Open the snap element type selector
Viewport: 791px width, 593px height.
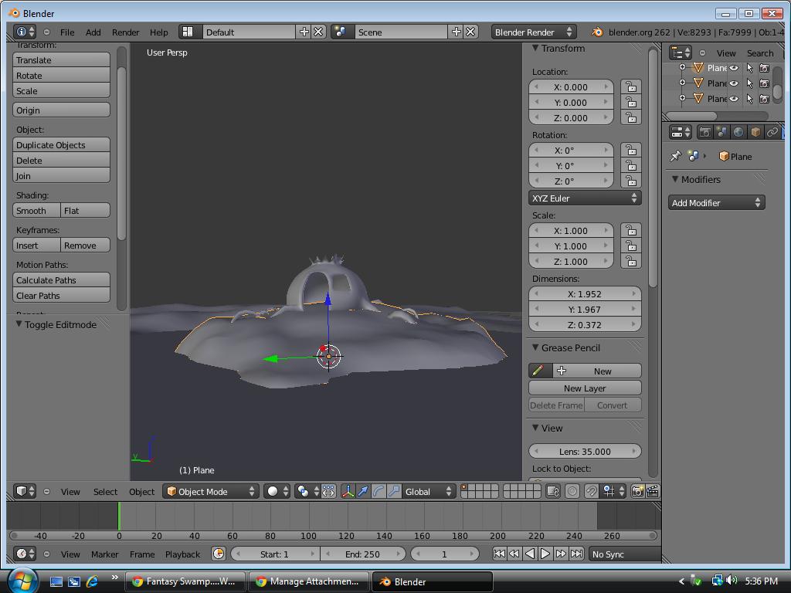[x=613, y=491]
